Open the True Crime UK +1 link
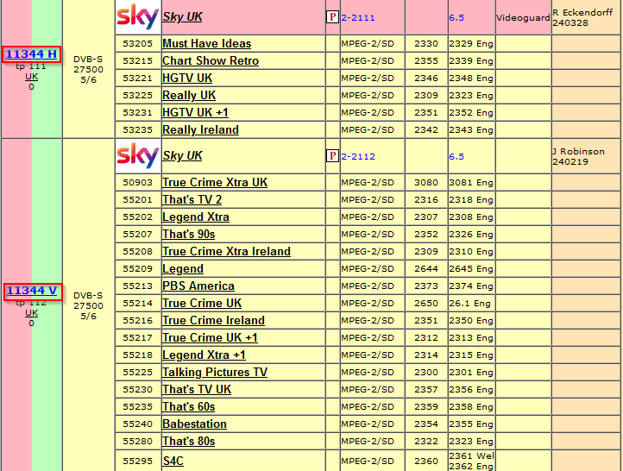623x471 pixels. point(210,337)
